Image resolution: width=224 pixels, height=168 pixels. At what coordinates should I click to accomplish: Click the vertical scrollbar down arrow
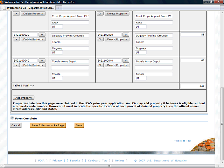pyautogui.click(x=222, y=162)
